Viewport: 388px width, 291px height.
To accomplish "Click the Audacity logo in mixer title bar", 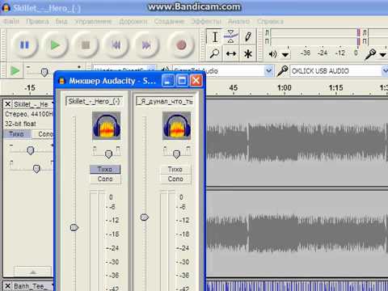I will coord(62,81).
